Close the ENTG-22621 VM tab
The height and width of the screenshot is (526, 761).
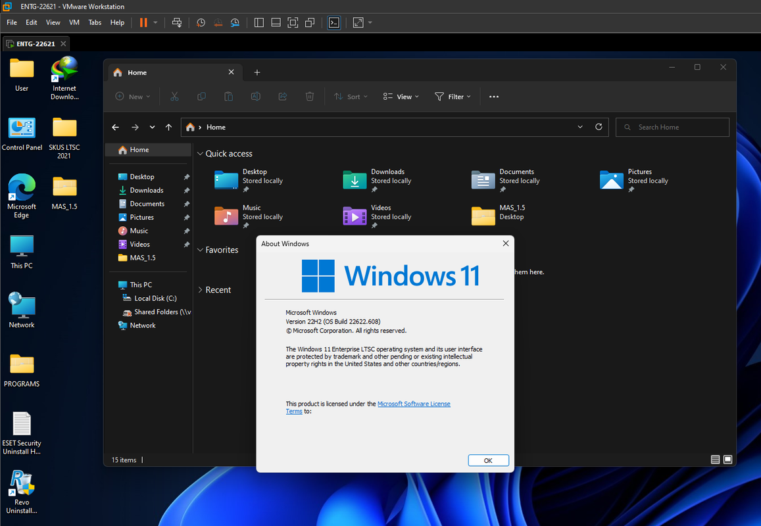click(63, 43)
